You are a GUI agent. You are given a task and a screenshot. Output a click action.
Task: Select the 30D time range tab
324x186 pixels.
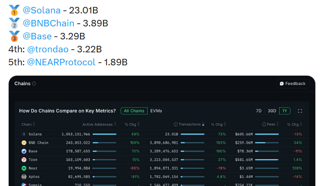[x=272, y=111]
